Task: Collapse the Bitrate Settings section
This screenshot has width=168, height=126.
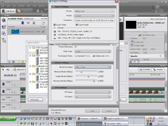Action: pyautogui.click(x=53, y=63)
